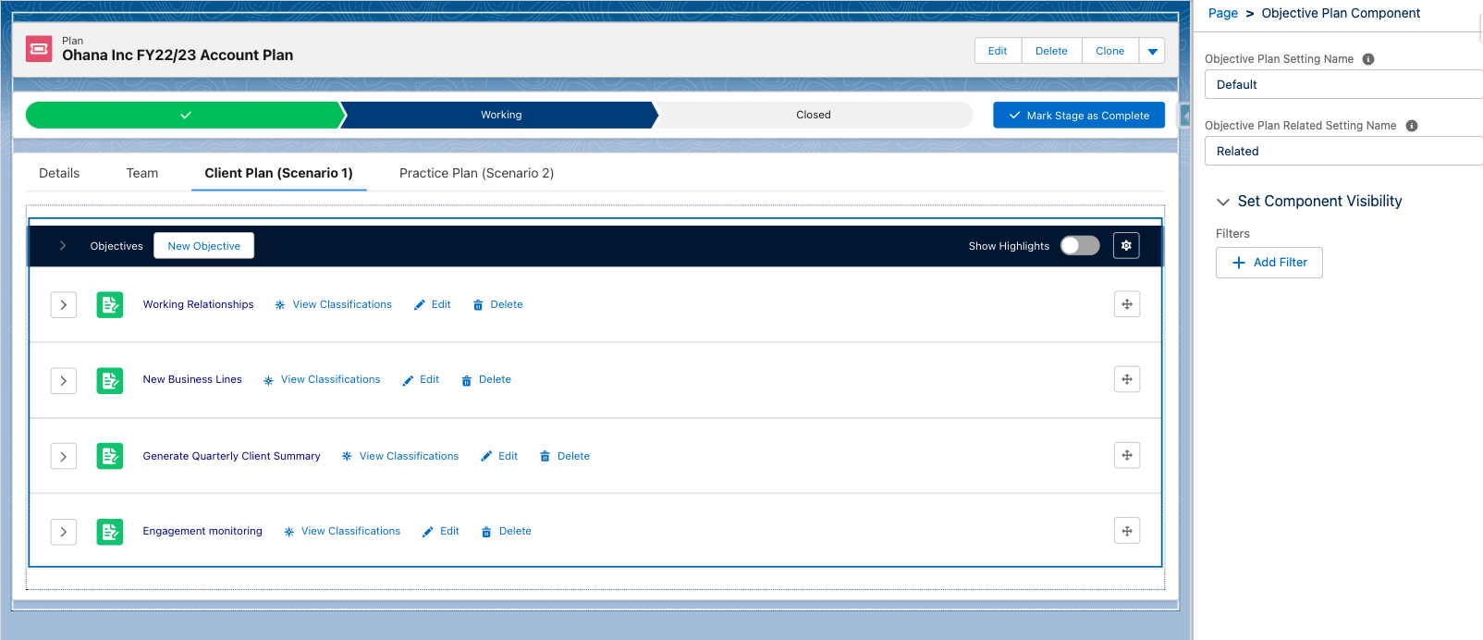
Task: Click Generate Quarterly Client Summary green icon
Action: 110,456
